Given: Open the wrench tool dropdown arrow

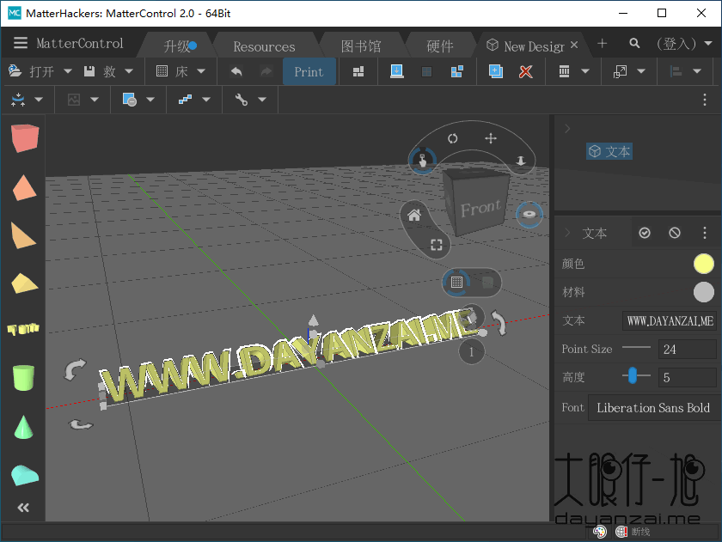Looking at the screenshot, I should coord(262,100).
